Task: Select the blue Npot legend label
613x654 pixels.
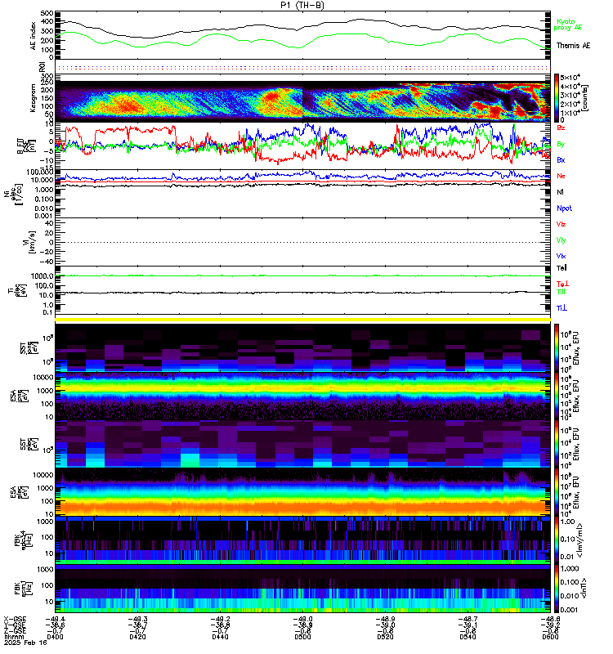Action: click(x=564, y=208)
